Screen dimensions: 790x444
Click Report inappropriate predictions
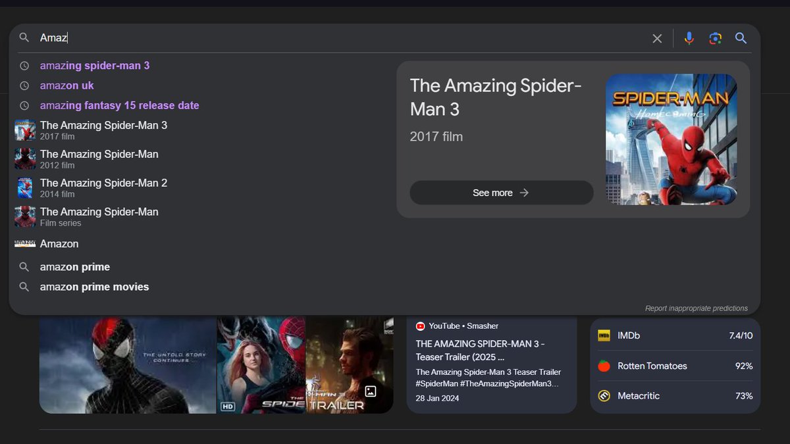coord(697,308)
